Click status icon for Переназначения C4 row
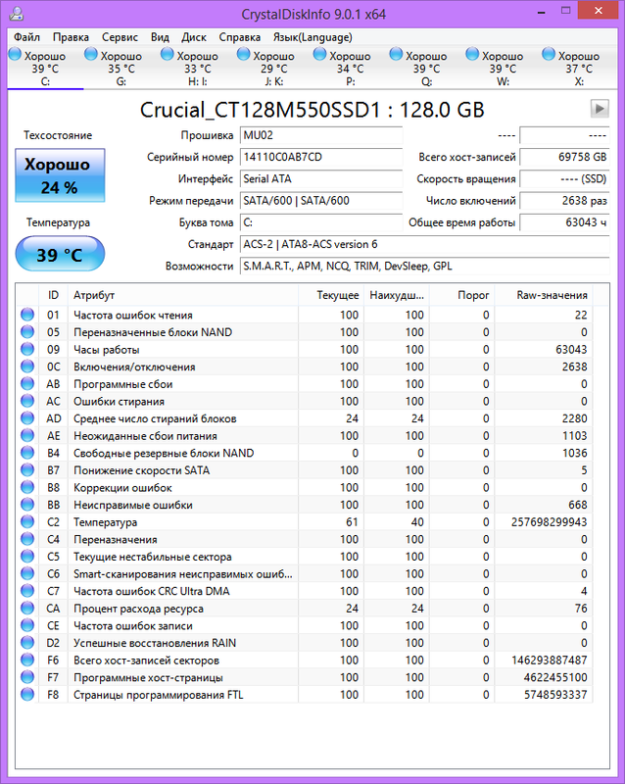The height and width of the screenshot is (784, 625). click(27, 539)
